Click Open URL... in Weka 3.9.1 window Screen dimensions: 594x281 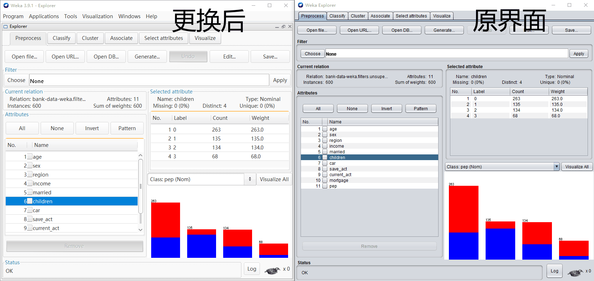click(65, 57)
